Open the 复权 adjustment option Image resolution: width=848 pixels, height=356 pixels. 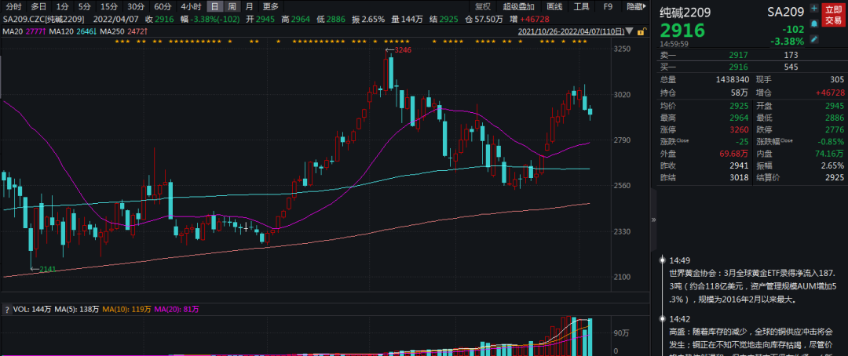pos(482,6)
